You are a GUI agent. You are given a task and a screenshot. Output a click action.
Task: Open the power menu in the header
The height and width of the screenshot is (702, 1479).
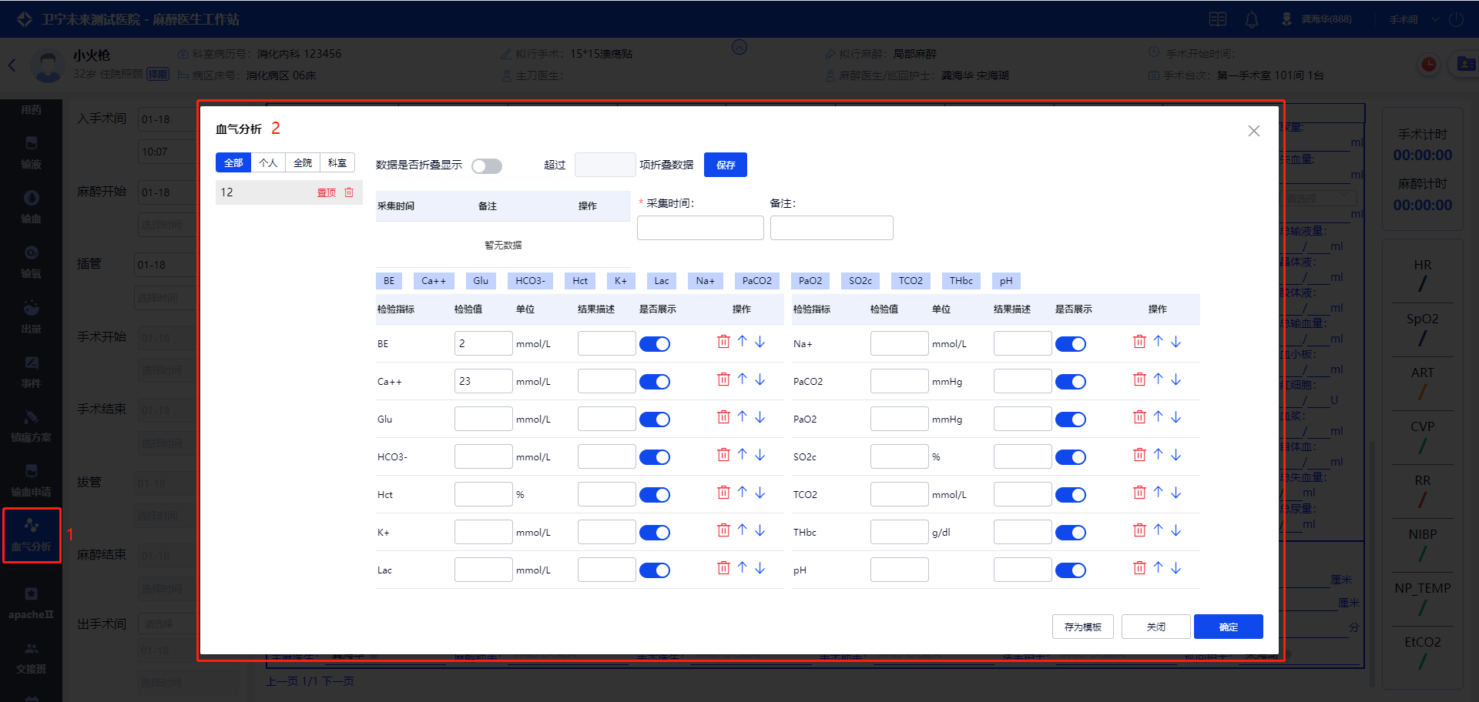[1456, 19]
